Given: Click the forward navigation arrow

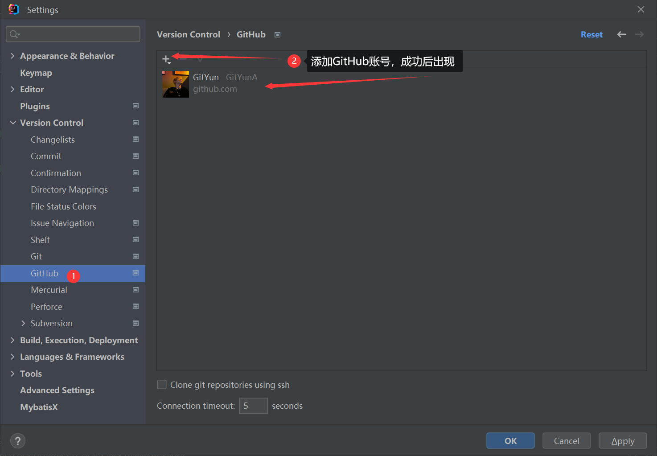Looking at the screenshot, I should tap(640, 34).
